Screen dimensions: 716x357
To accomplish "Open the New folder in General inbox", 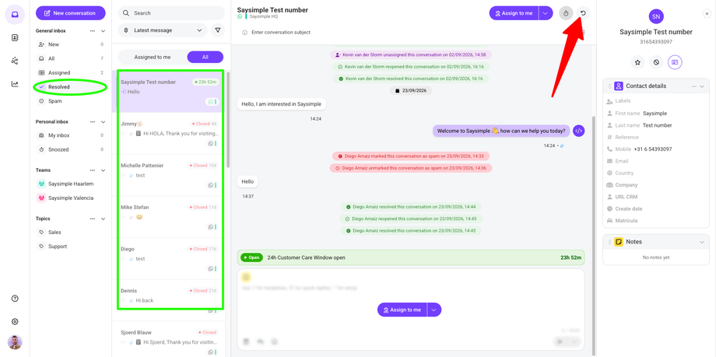I will (71, 45).
